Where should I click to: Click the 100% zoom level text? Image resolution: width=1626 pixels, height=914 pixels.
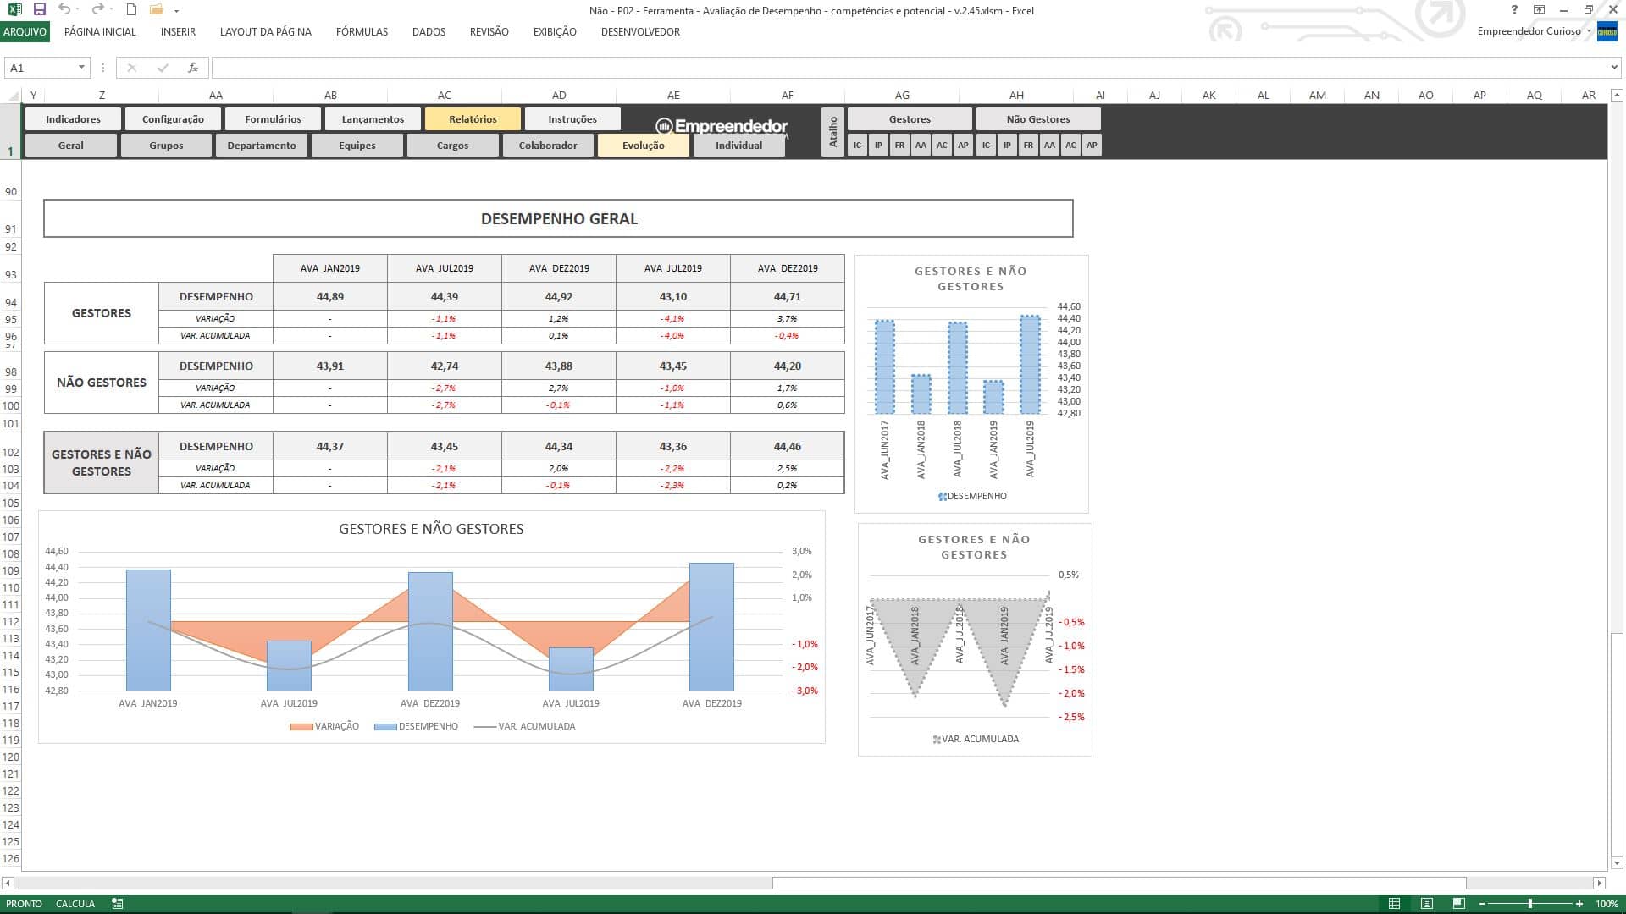(1607, 904)
